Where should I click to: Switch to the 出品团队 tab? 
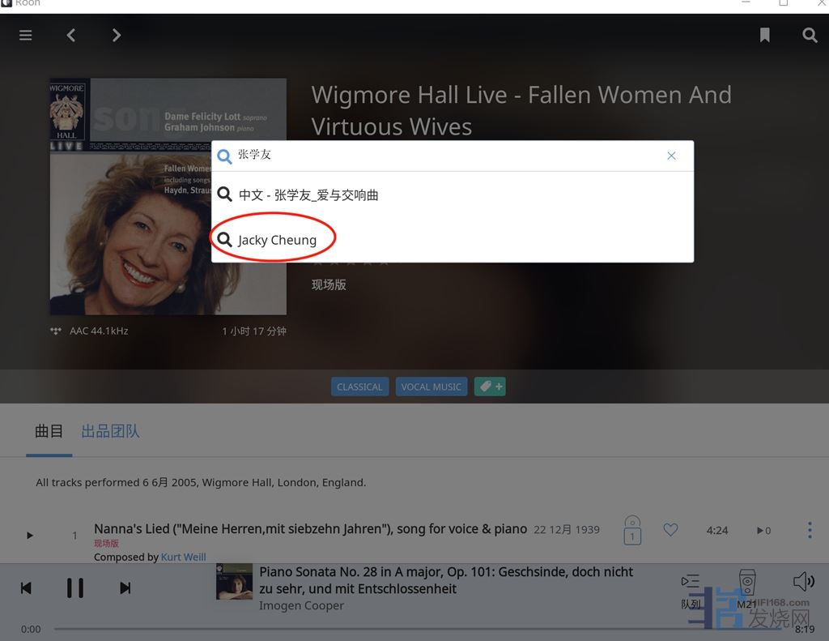tap(110, 431)
